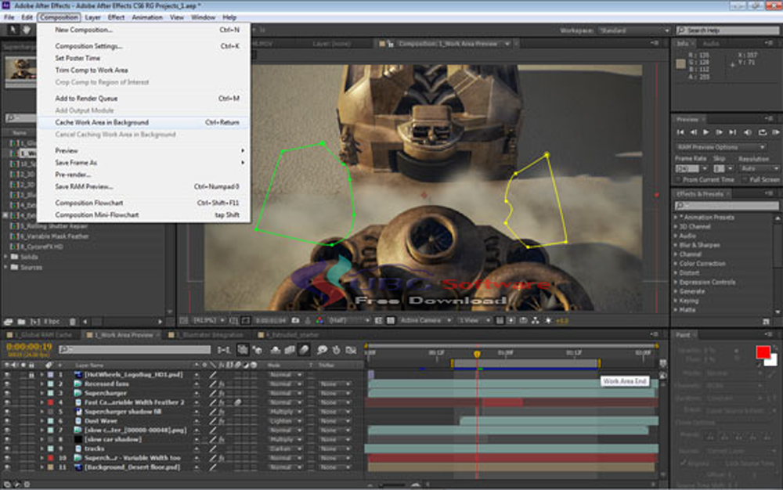Open the Resolution dropdown set to Auto
This screenshot has height=490, width=783.
click(x=760, y=169)
